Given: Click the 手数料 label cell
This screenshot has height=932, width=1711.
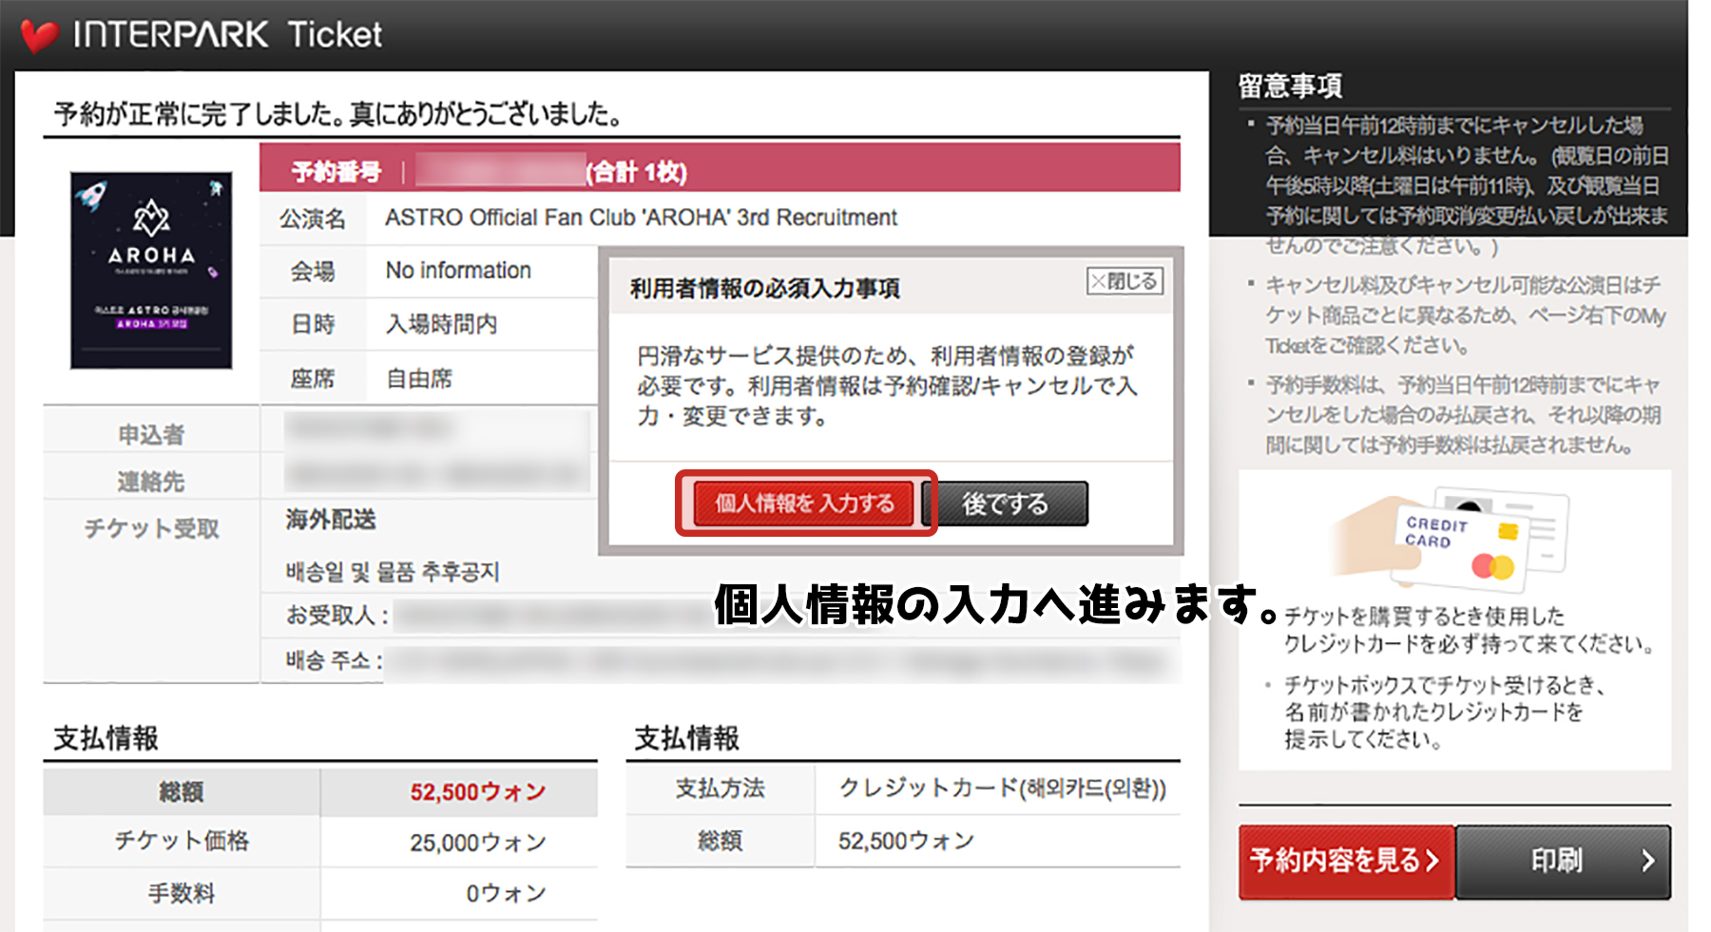Looking at the screenshot, I should tap(182, 893).
